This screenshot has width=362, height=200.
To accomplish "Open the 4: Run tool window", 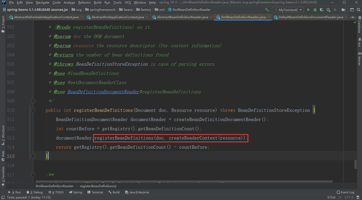I will click(14, 192).
